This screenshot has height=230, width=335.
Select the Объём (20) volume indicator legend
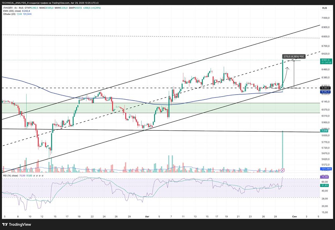[9, 14]
